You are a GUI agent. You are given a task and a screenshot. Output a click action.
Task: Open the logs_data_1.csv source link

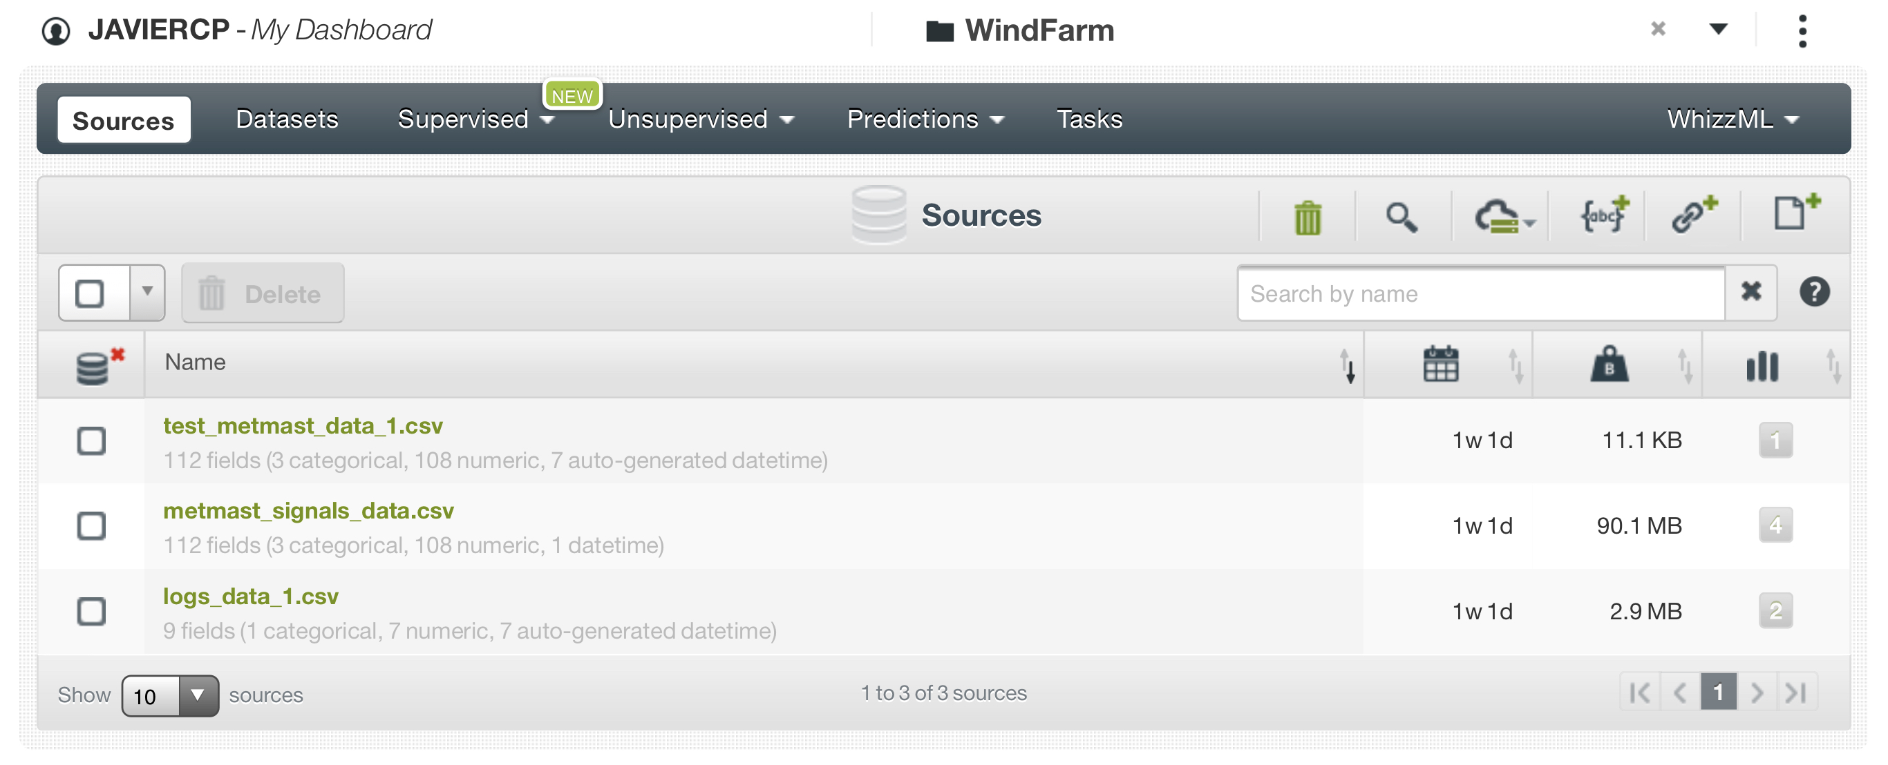251,596
